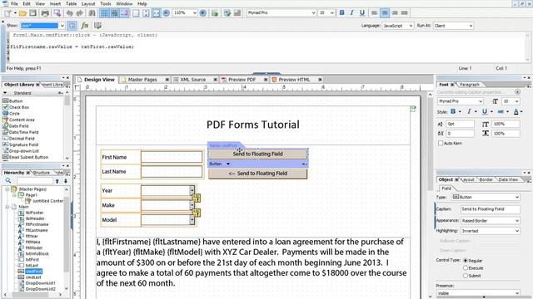This screenshot has width=533, height=299.
Task: Open the Highlighting Inverted dropdown
Action: click(517, 231)
